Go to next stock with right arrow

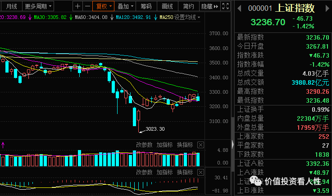point(327,9)
